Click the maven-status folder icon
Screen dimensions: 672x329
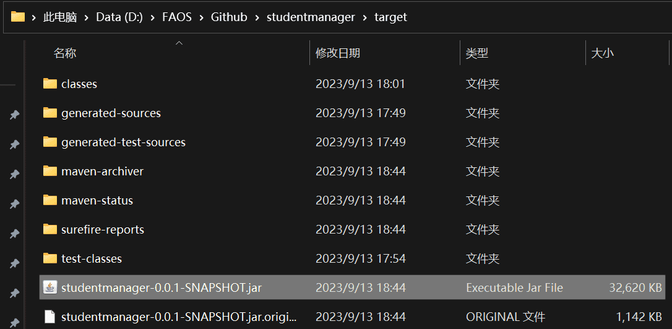50,200
